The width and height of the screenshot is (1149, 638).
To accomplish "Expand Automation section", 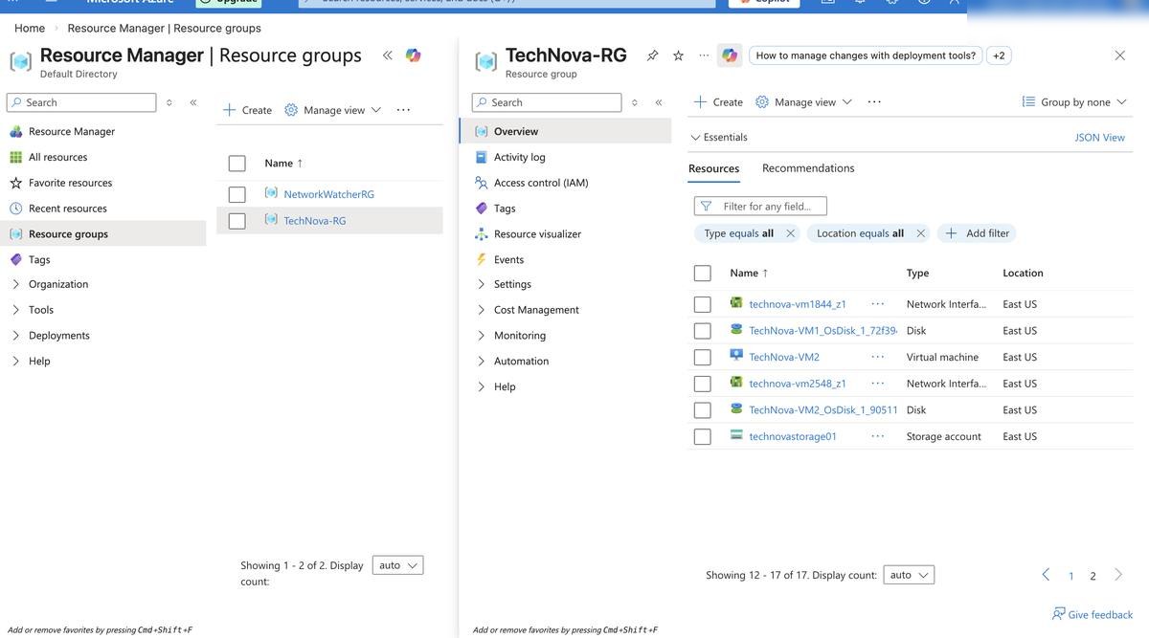I will tap(482, 362).
